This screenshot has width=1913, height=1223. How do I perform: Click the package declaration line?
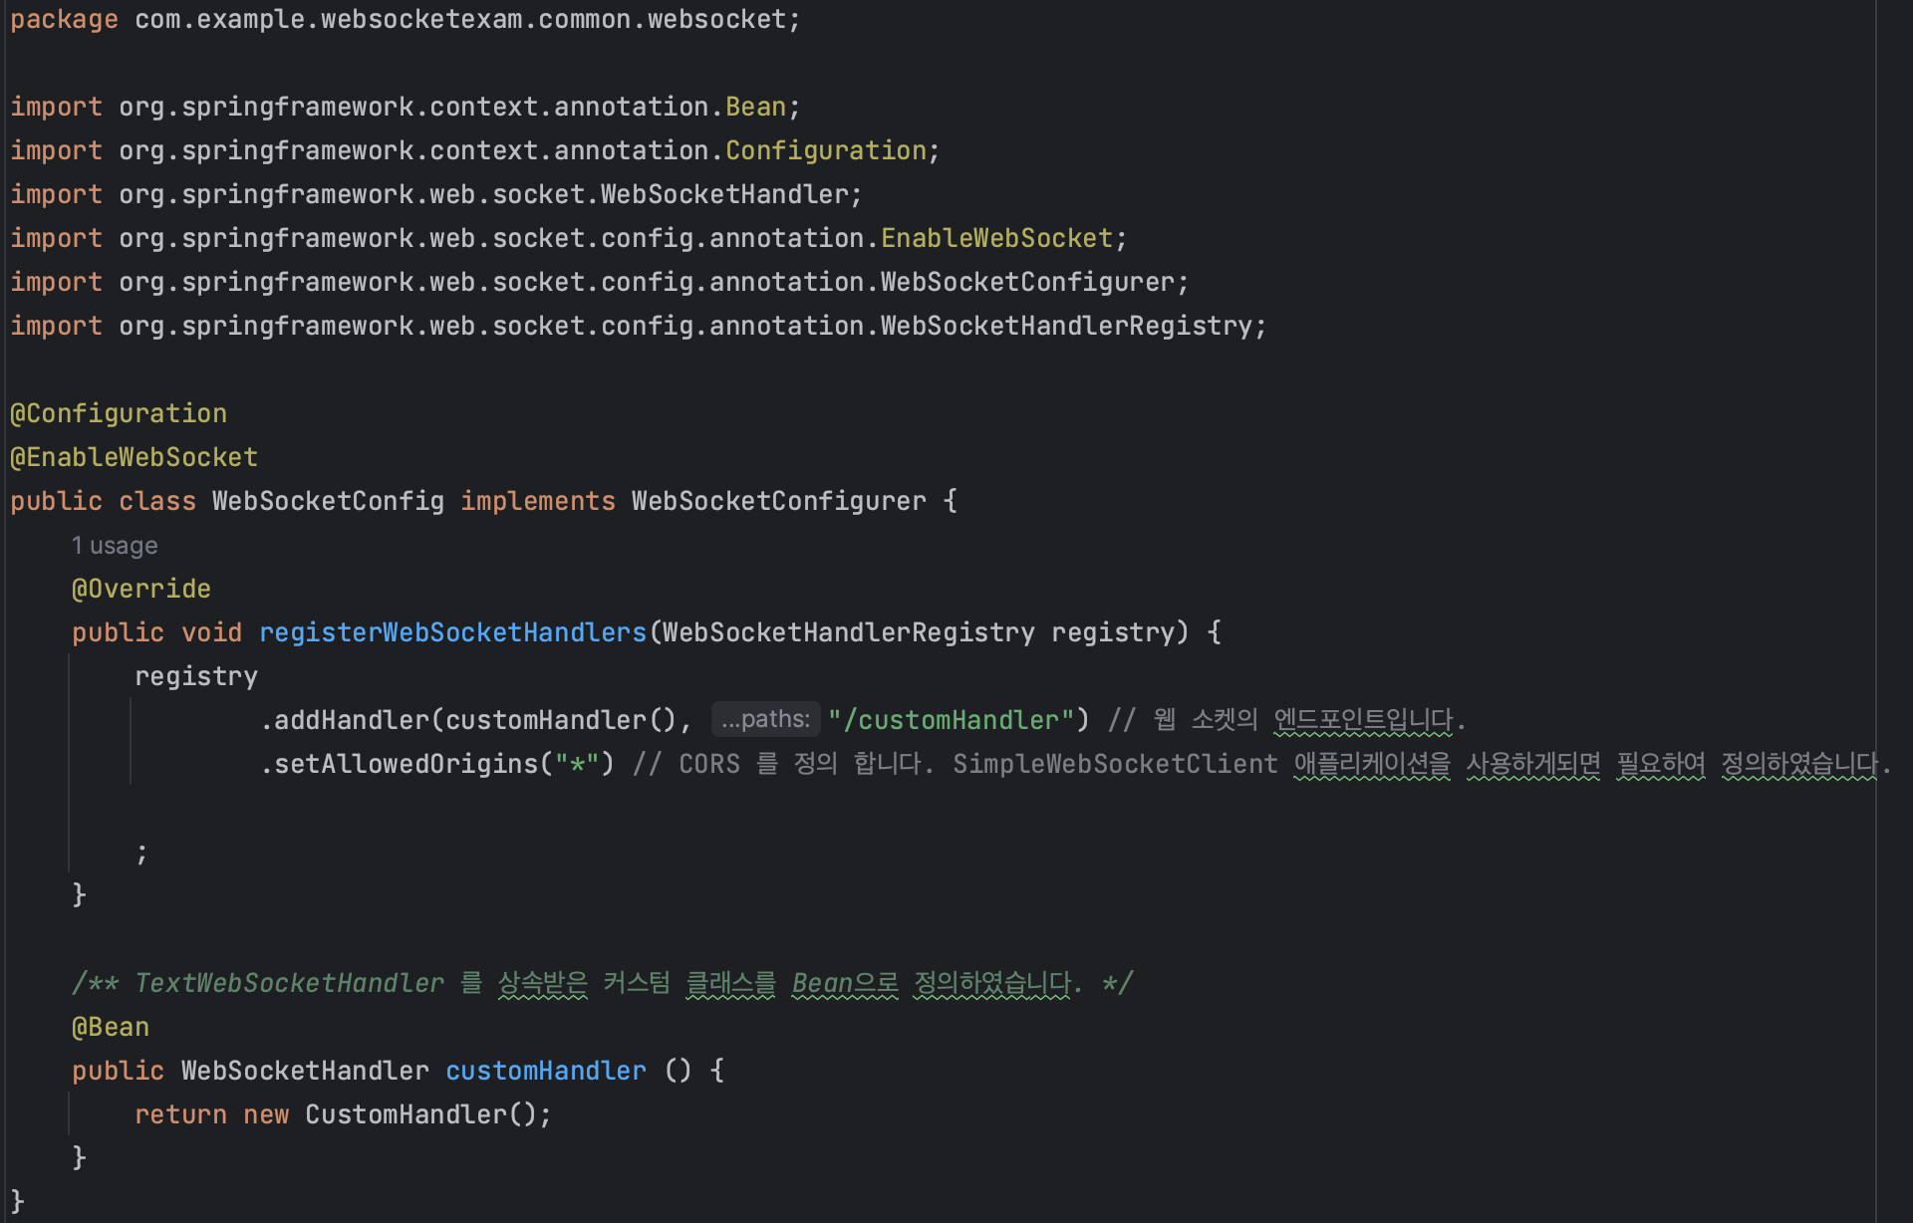[x=405, y=19]
